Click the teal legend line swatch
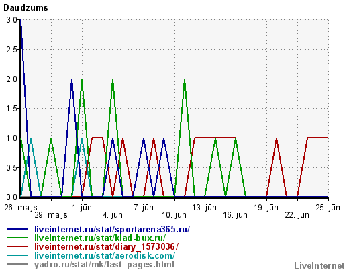 tap(17, 255)
